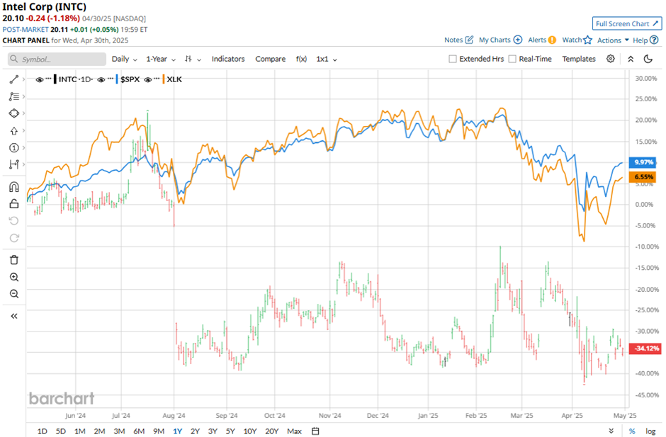Select the trend line drawing tool
Screen dimensions: 666x437
[14, 79]
